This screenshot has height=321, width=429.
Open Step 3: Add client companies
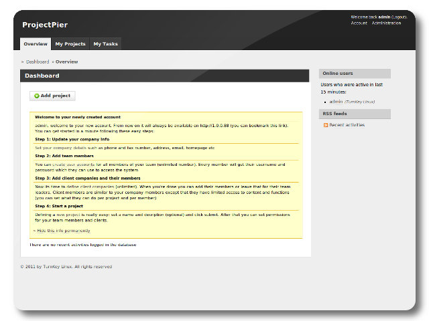pyautogui.click(x=87, y=179)
